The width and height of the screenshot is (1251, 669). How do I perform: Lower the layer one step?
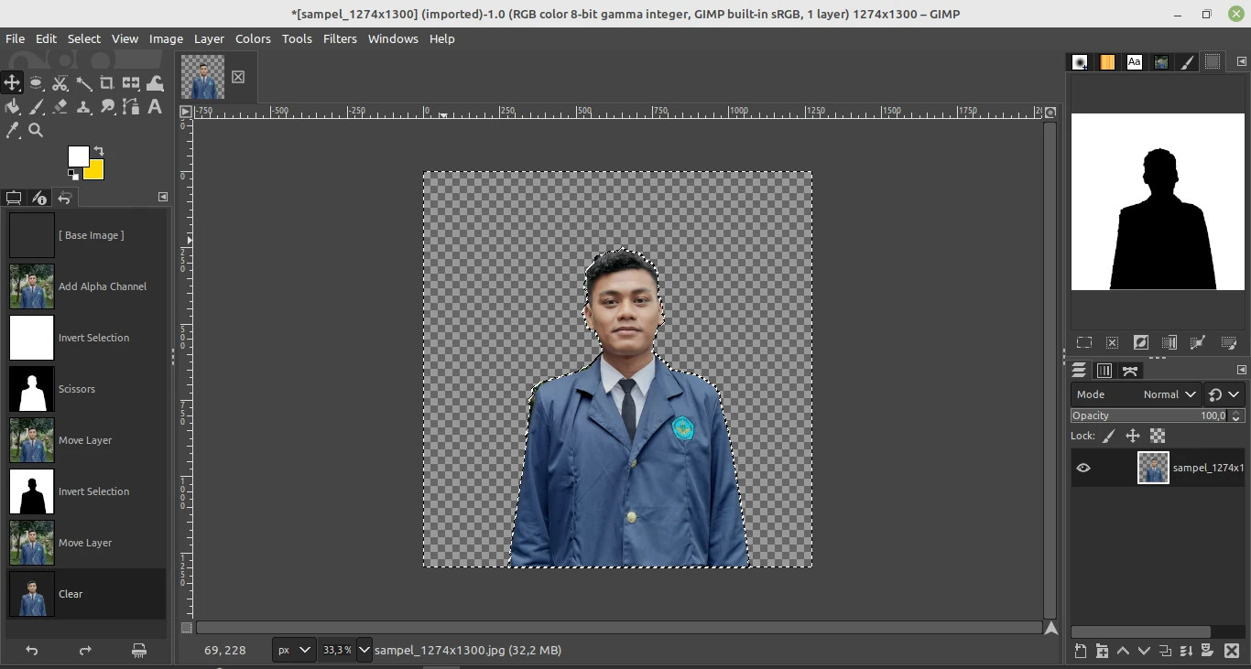(1144, 651)
